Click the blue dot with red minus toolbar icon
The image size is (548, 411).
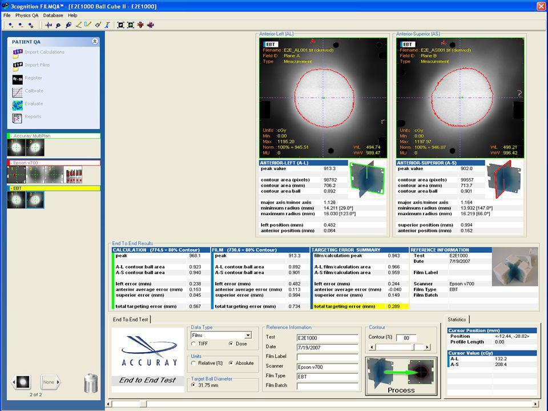[21, 25]
